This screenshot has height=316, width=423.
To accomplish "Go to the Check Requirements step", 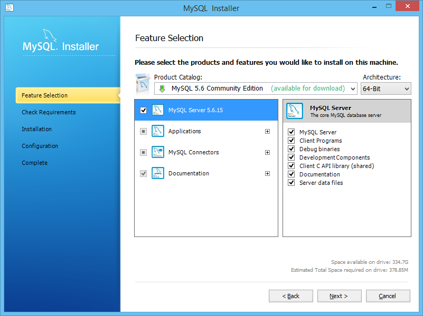I will (49, 112).
